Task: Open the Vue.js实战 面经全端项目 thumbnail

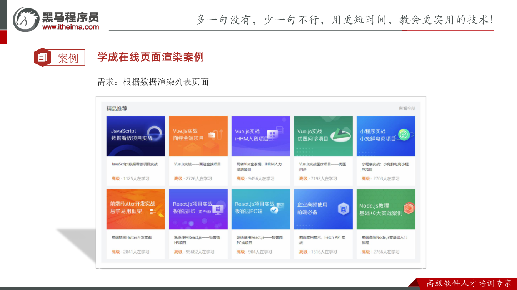Action: tap(198, 136)
